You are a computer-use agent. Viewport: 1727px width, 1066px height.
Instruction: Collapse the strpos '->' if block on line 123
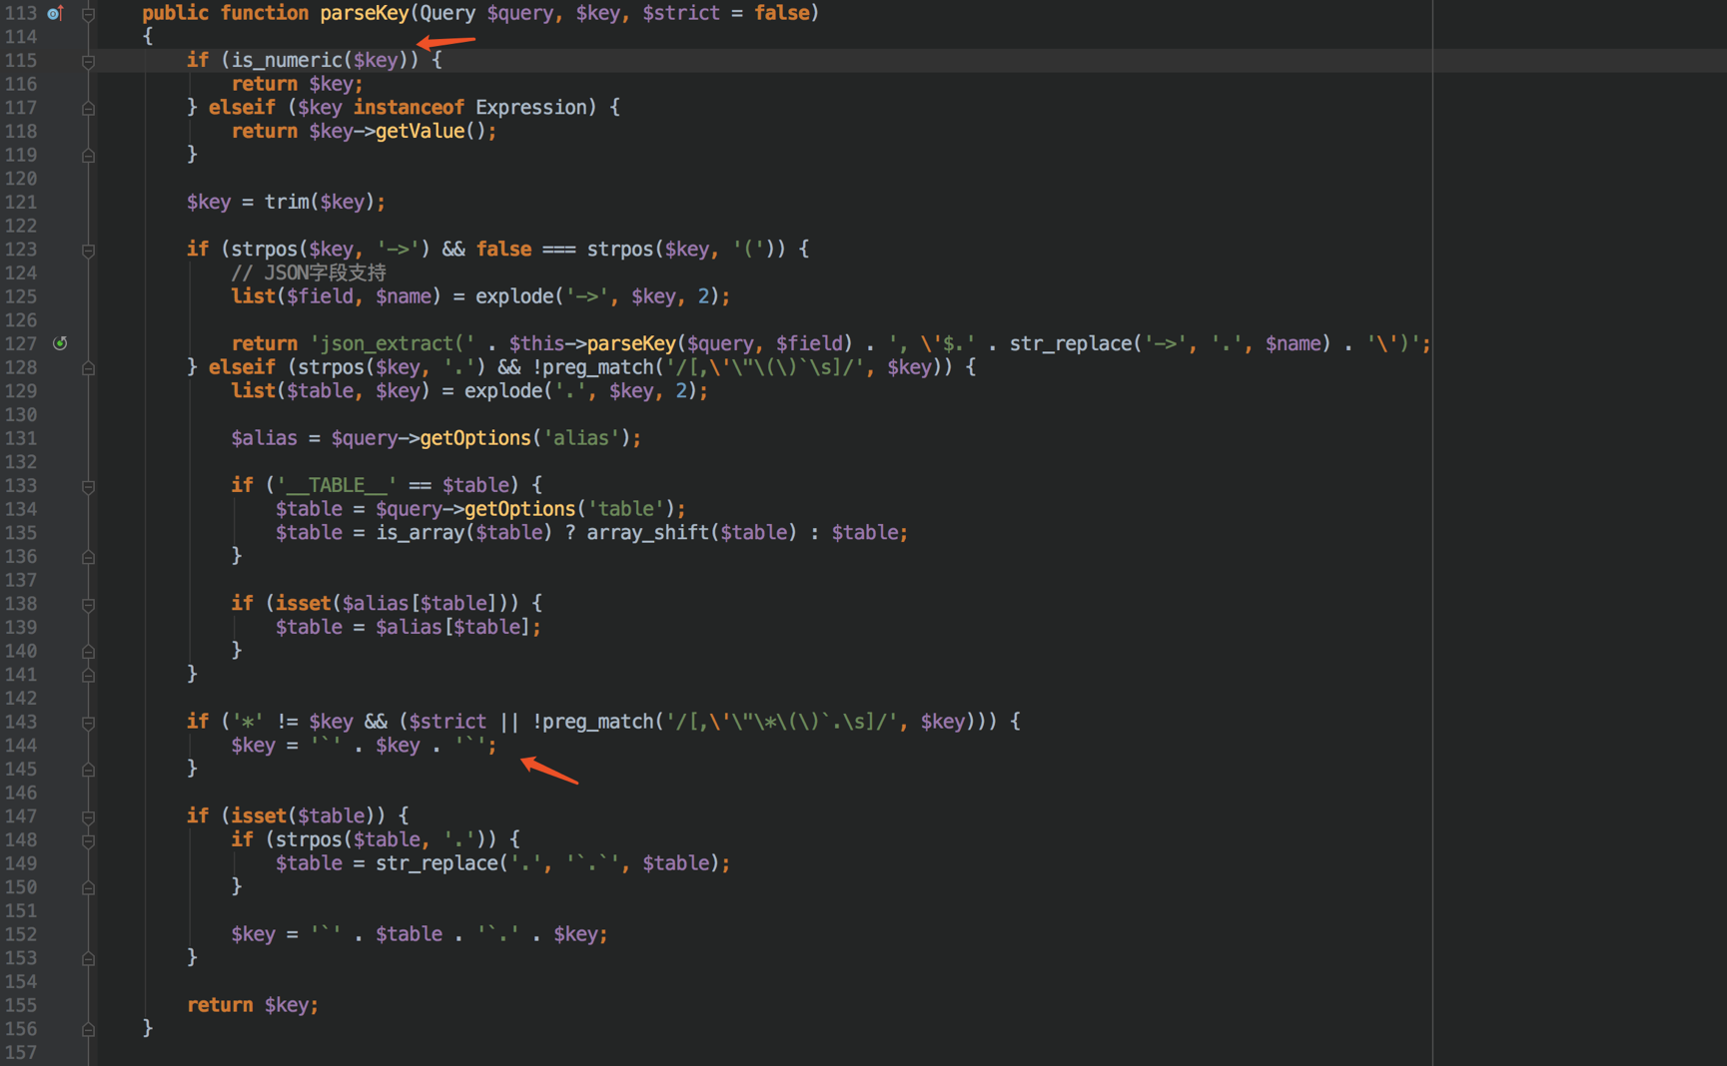tap(88, 250)
